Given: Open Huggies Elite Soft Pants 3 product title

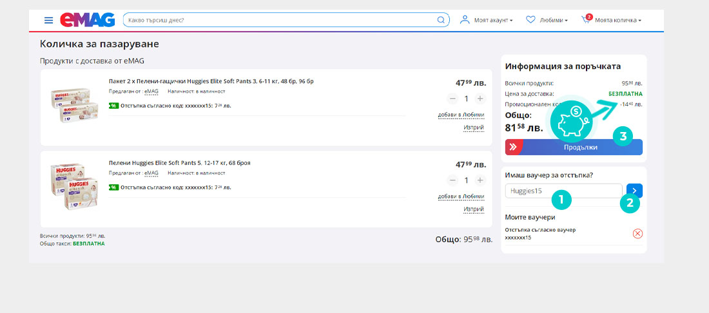Looking at the screenshot, I should tap(211, 81).
